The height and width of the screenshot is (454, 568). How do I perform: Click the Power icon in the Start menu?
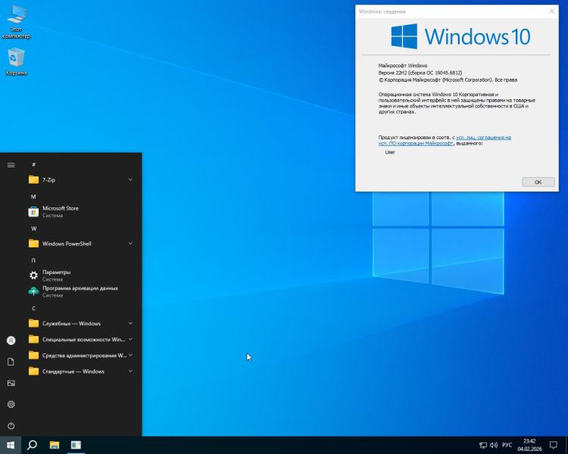pos(11,426)
